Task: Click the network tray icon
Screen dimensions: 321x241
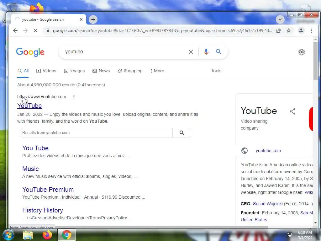Action: [x=289, y=234]
